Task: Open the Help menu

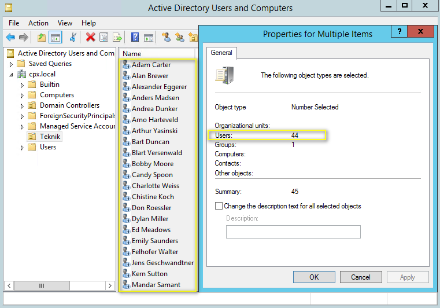Action: [x=88, y=23]
